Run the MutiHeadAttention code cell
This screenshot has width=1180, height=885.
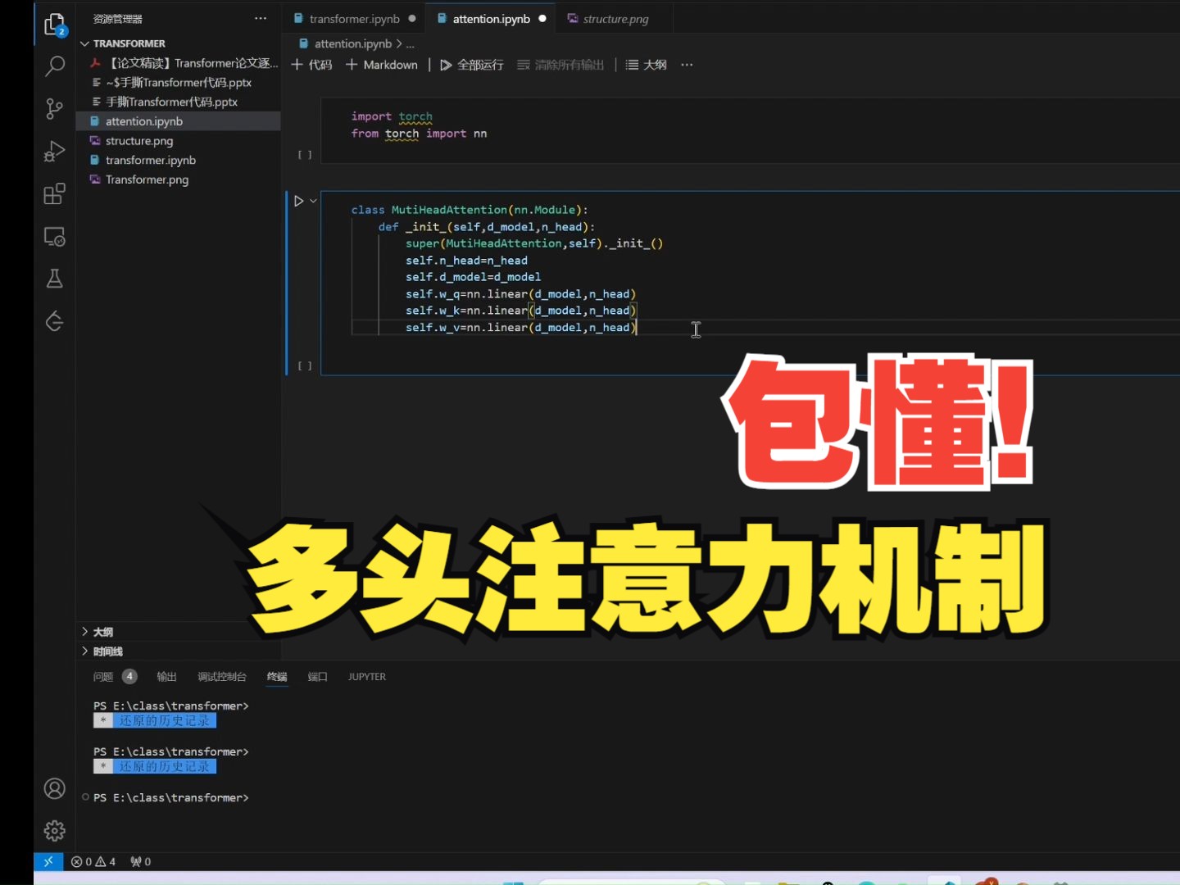298,201
